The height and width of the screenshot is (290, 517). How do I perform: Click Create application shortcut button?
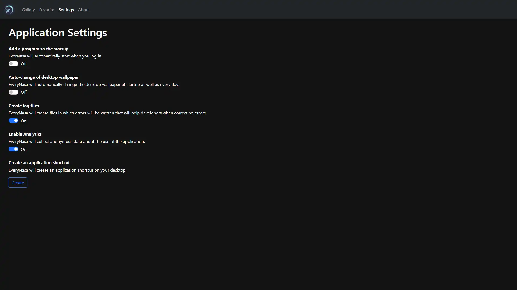pyautogui.click(x=18, y=182)
